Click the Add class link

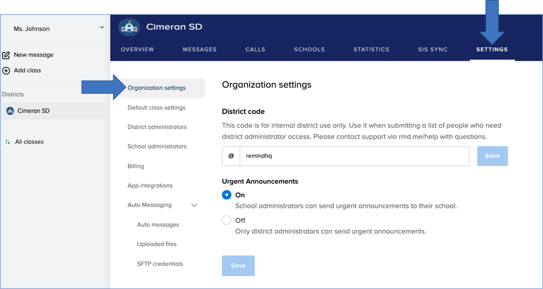pyautogui.click(x=28, y=71)
